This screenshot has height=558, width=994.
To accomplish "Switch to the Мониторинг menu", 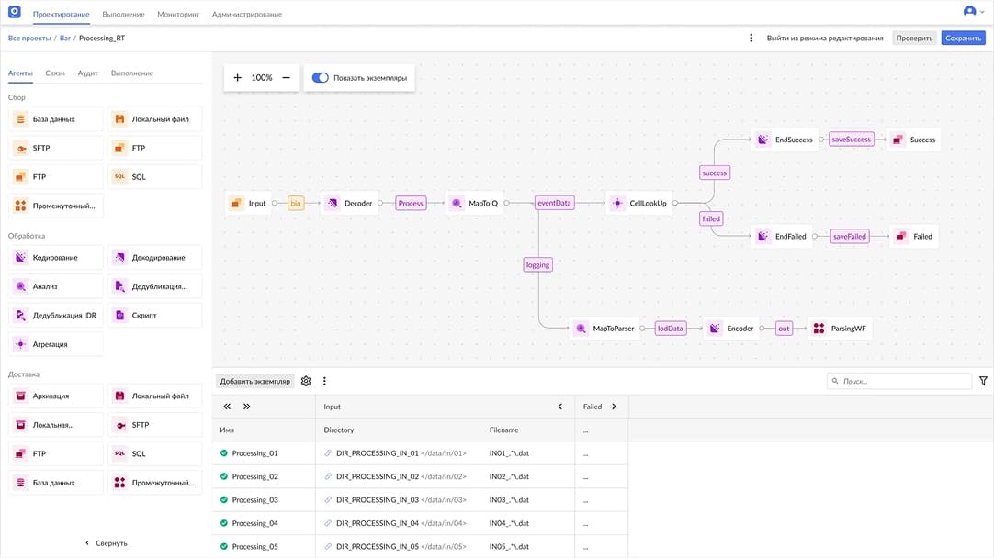I will pos(178,15).
